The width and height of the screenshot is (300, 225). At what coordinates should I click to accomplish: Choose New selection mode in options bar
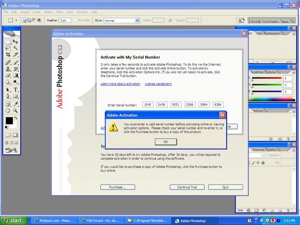(x=24, y=20)
